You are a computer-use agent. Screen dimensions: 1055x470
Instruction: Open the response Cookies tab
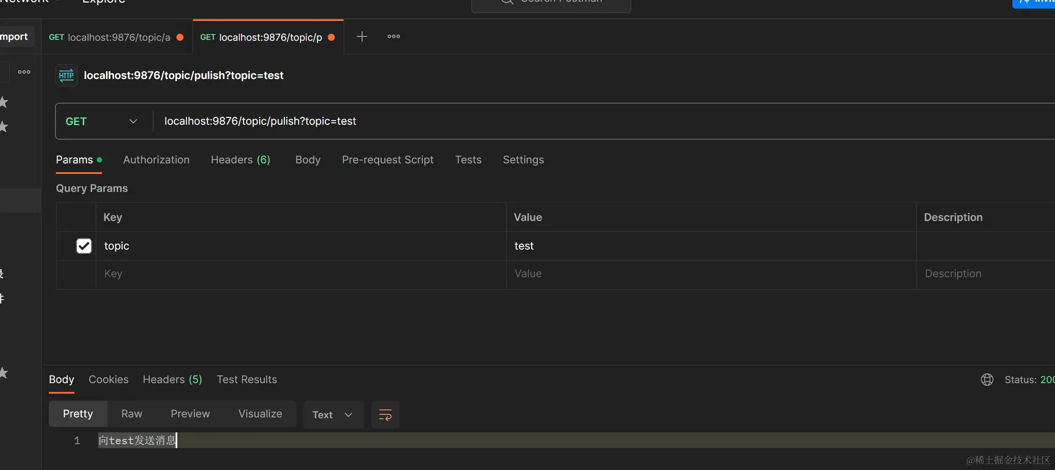pos(109,379)
